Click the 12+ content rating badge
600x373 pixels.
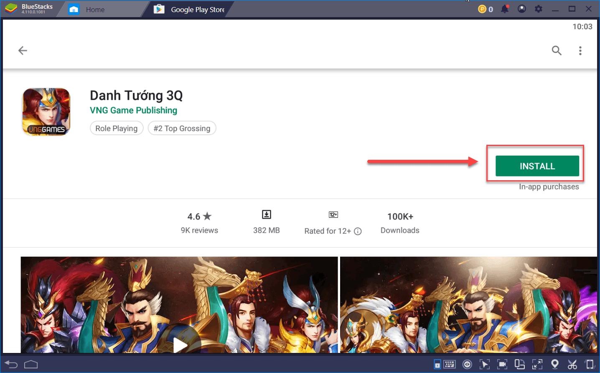333,214
